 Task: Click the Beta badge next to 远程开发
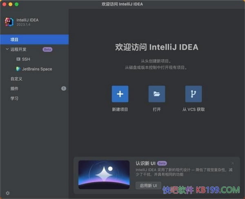click(x=48, y=49)
